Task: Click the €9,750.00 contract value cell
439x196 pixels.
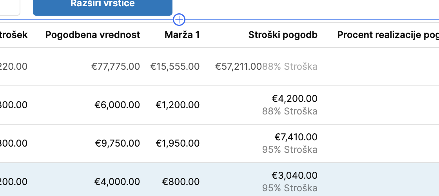Action: (118, 143)
